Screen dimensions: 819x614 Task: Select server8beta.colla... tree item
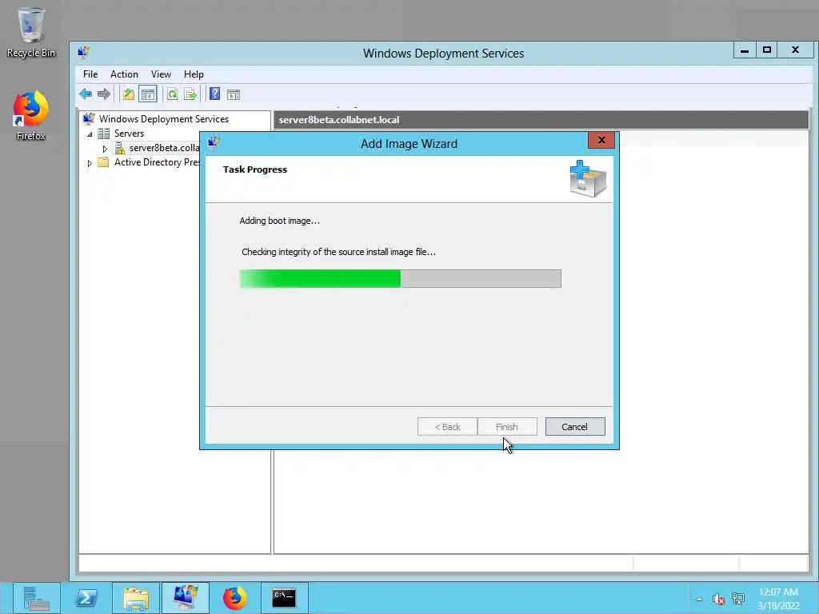click(x=165, y=148)
